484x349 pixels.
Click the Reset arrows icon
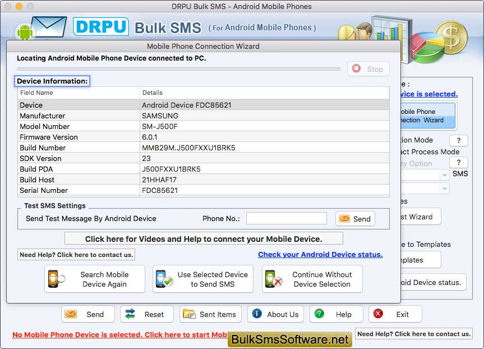130,314
